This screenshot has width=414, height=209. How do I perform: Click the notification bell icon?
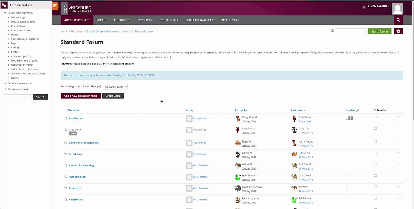(364, 7)
